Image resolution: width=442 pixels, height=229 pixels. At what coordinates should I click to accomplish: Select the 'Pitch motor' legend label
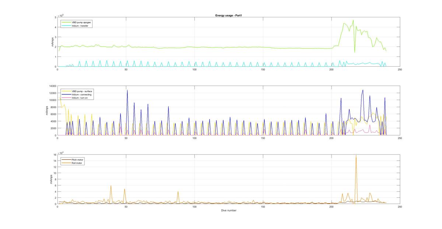tap(77, 159)
